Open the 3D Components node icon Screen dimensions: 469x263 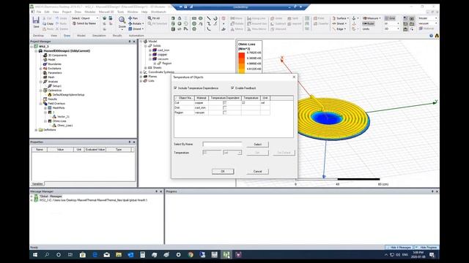pos(45,56)
